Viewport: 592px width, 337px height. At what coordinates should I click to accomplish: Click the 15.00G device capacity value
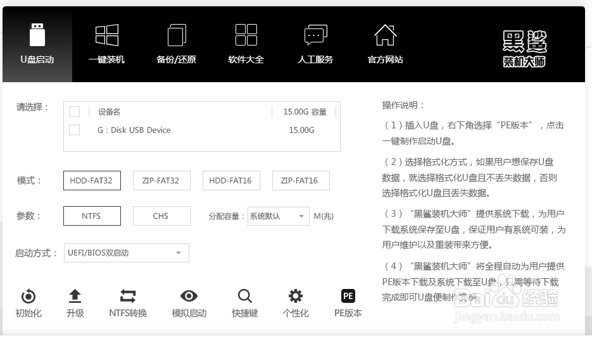pyautogui.click(x=301, y=130)
